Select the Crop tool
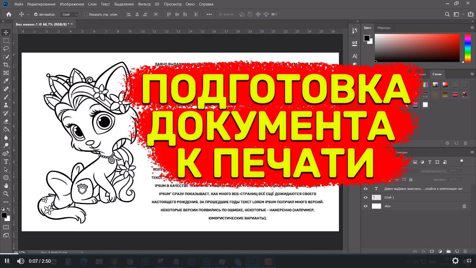 (x=6, y=65)
